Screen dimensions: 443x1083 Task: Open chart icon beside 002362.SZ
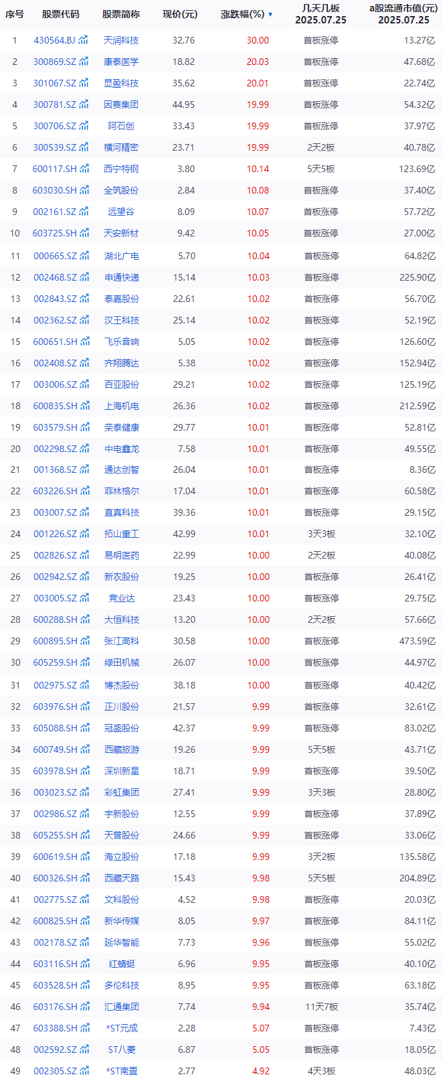point(84,320)
